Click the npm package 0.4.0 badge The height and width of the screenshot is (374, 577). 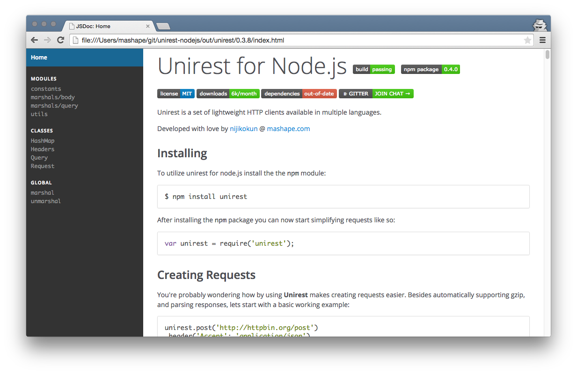coord(431,69)
